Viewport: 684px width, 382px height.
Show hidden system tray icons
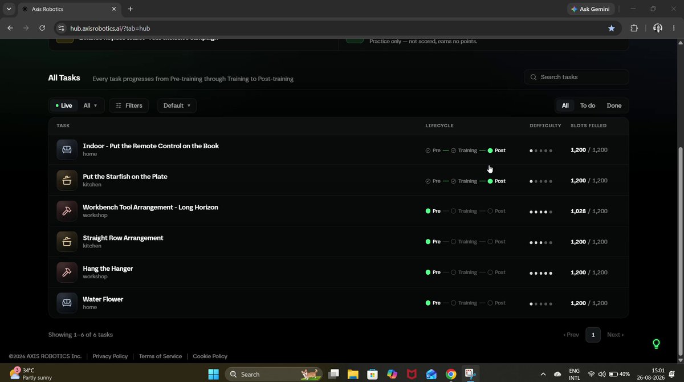543,374
